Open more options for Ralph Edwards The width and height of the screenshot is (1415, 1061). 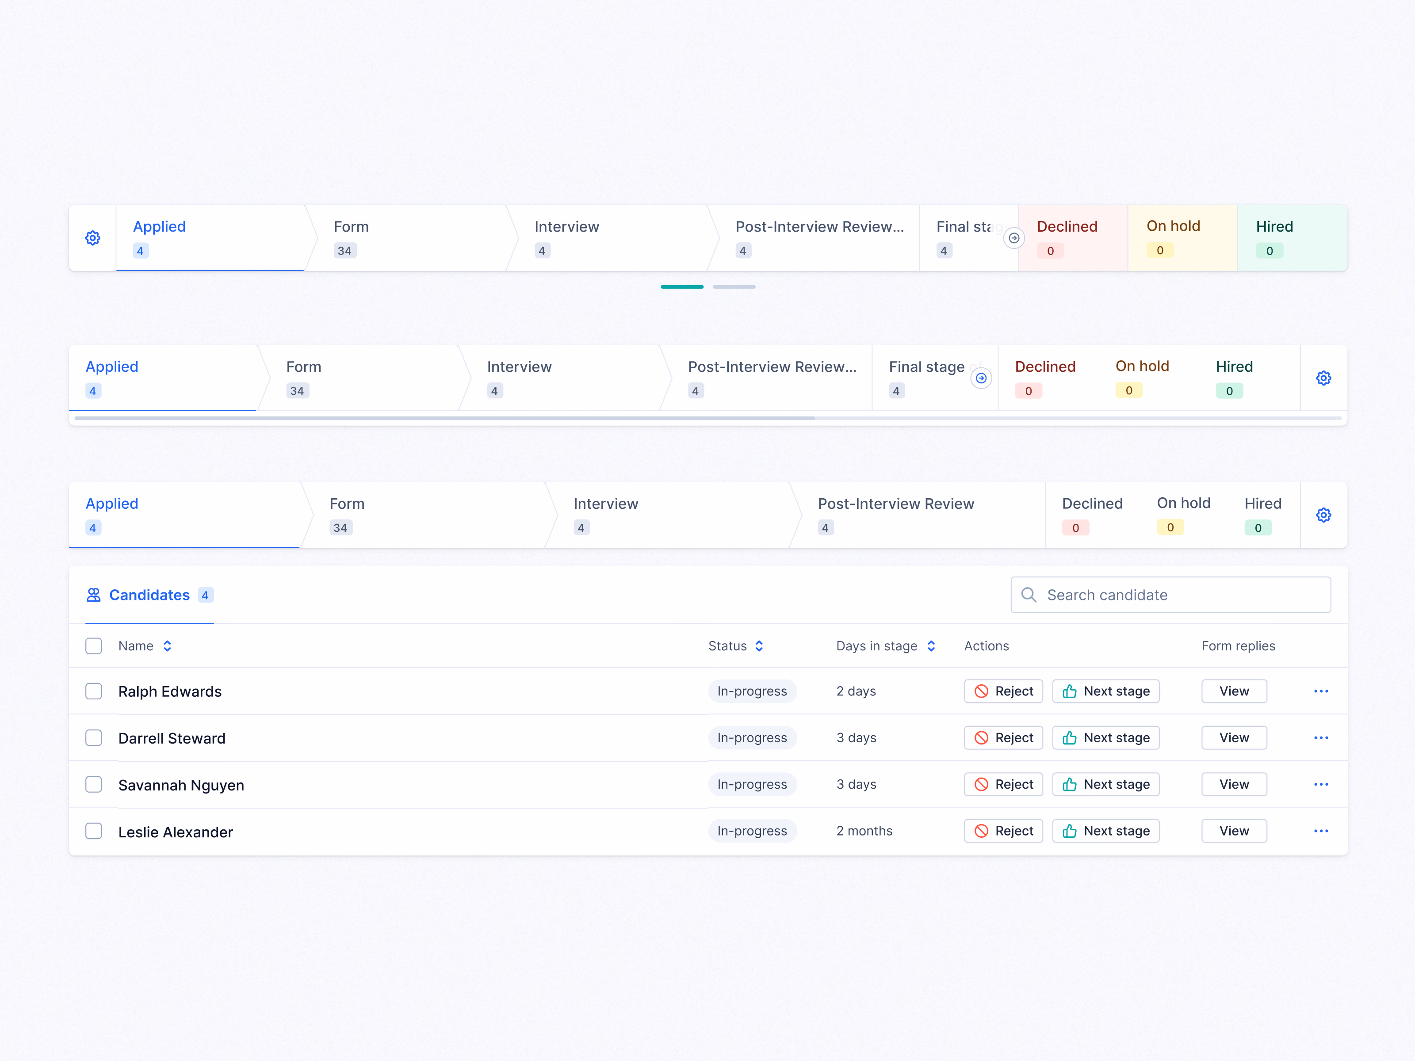click(x=1321, y=691)
